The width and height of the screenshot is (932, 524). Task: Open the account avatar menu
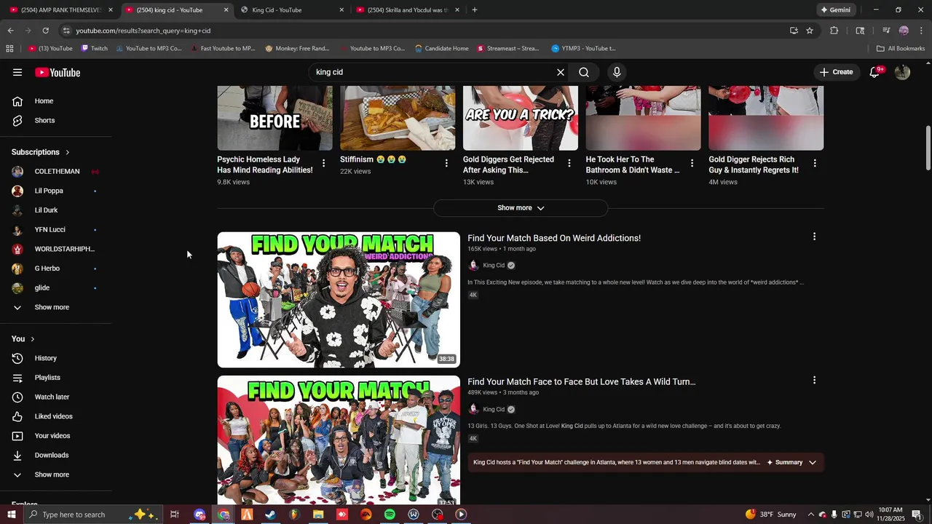902,72
